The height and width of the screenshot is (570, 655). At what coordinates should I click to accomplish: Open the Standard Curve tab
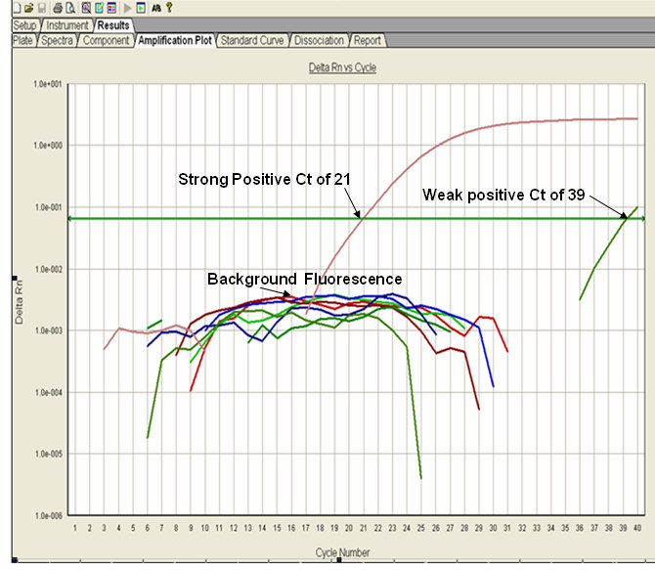click(252, 40)
